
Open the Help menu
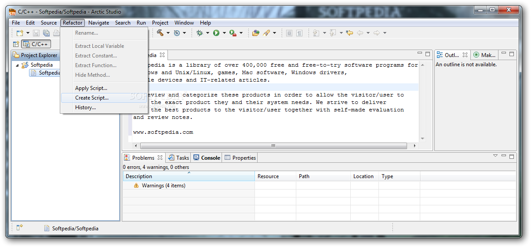click(205, 23)
